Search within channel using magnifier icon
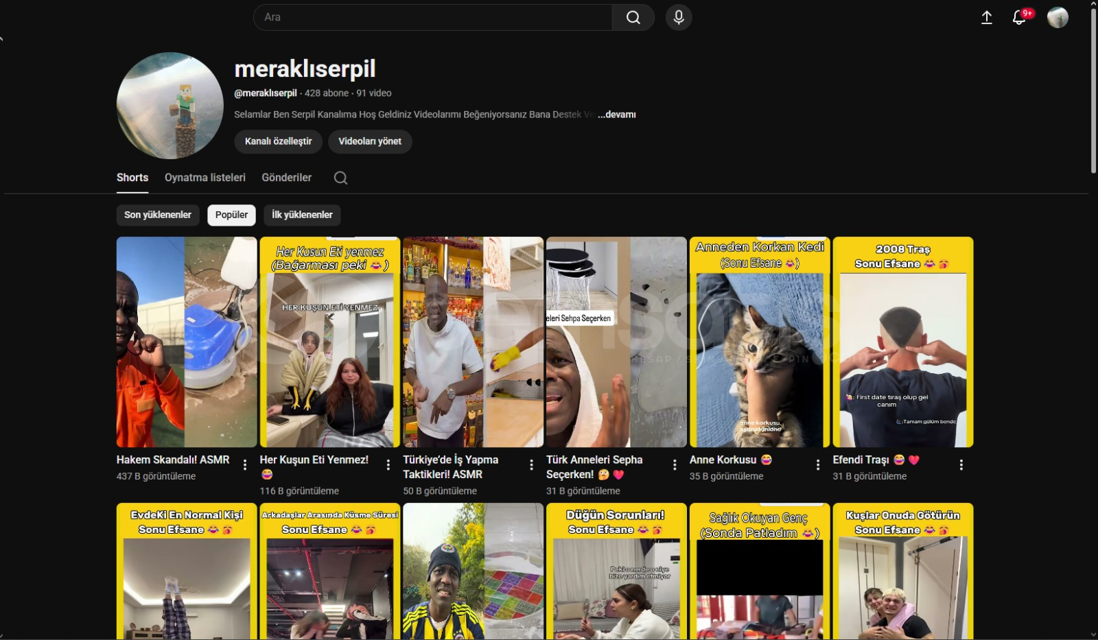The image size is (1098, 640). [x=340, y=178]
